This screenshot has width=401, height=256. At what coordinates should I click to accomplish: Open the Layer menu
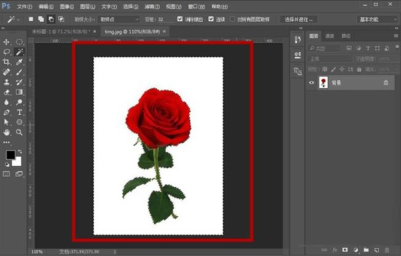pos(88,7)
